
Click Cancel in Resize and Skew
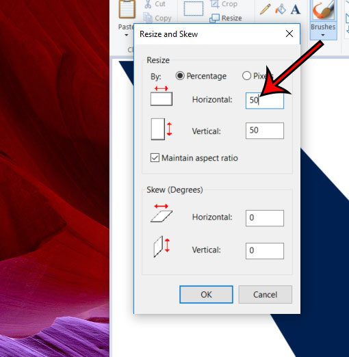pyautogui.click(x=266, y=294)
